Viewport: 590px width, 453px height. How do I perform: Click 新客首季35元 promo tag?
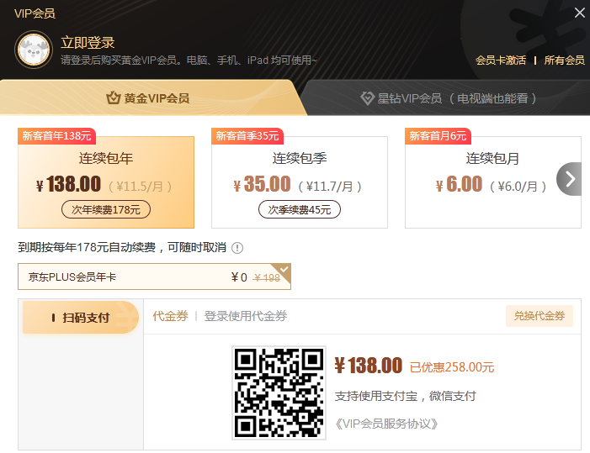pyautogui.click(x=247, y=135)
